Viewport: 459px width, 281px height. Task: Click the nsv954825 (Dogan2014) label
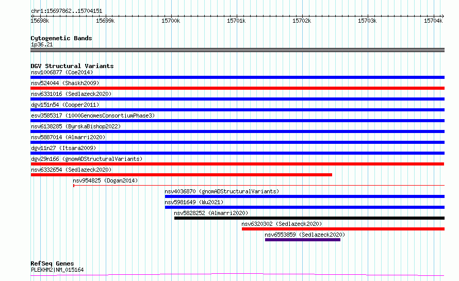(x=105, y=180)
